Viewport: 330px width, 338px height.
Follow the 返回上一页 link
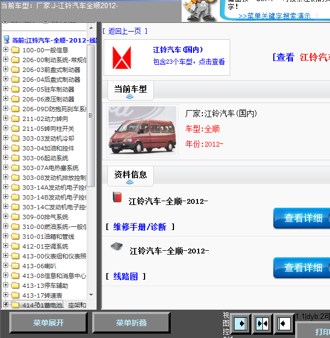(125, 31)
